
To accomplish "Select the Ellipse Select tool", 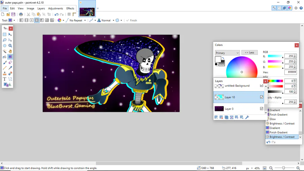I will point(5,46).
